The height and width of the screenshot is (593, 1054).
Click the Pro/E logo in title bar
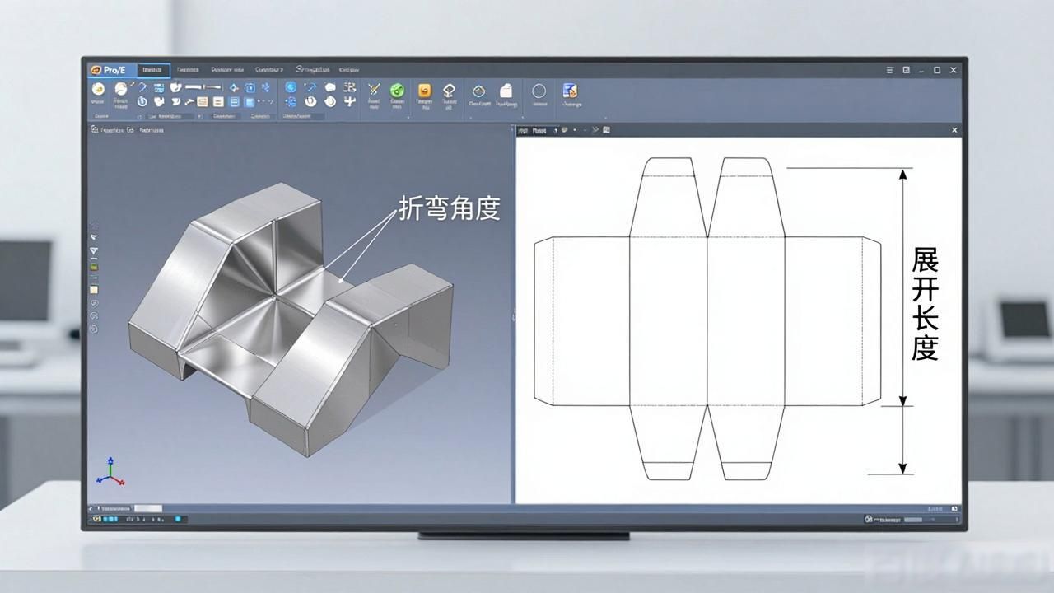107,70
